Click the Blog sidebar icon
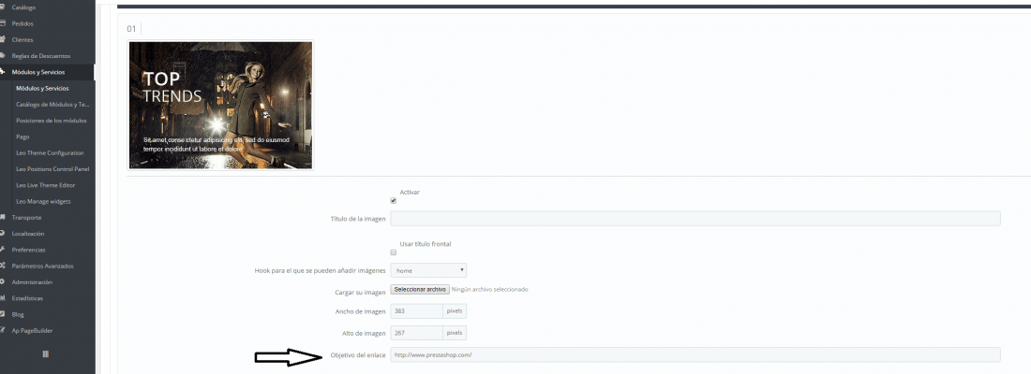 [3, 314]
